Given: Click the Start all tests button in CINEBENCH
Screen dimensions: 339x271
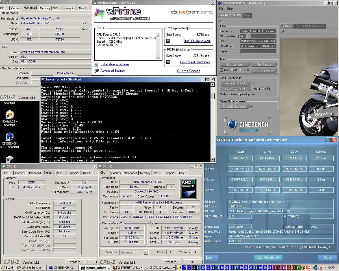Looking at the screenshot, I should pyautogui.click(x=235, y=64).
